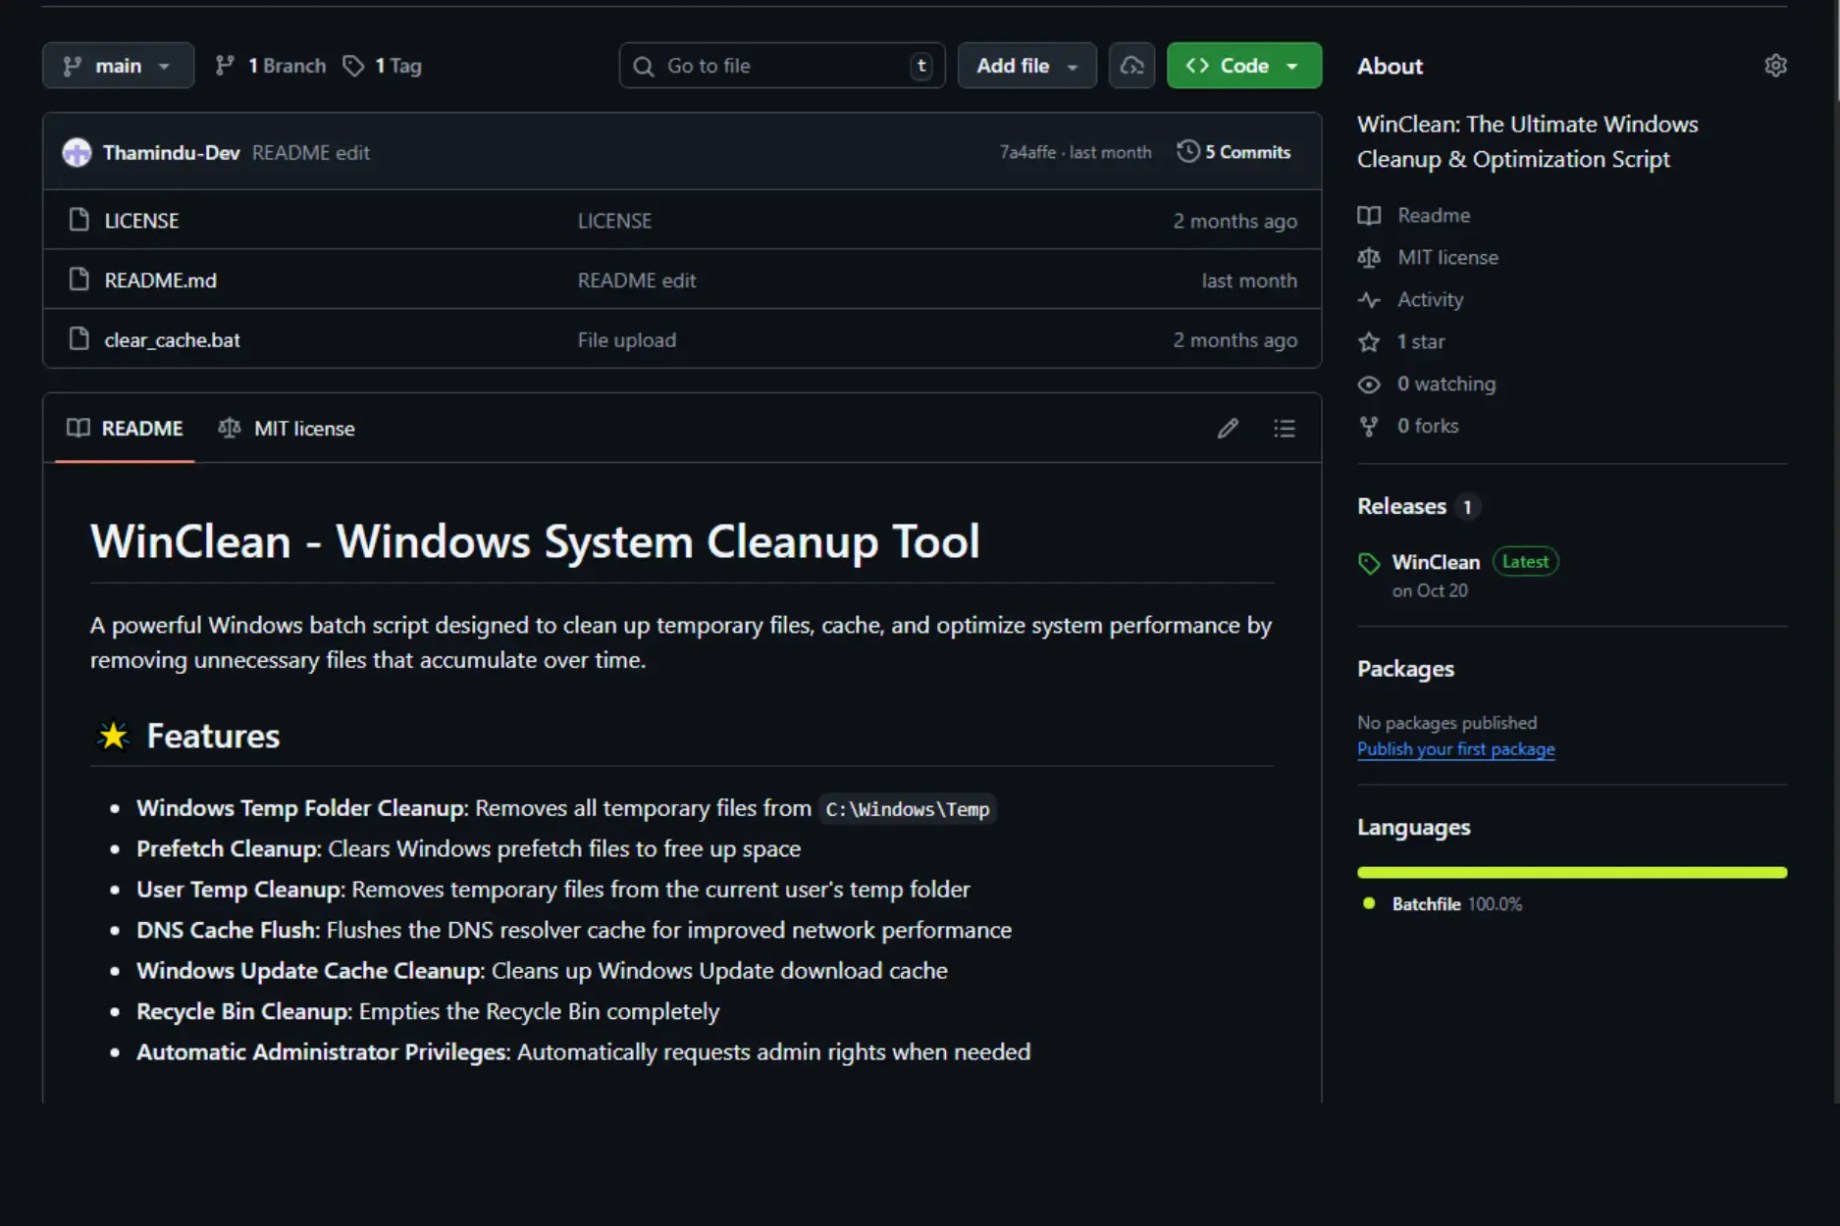1840x1226 pixels.
Task: Click the Batchfile language color bar
Action: pyautogui.click(x=1570, y=872)
